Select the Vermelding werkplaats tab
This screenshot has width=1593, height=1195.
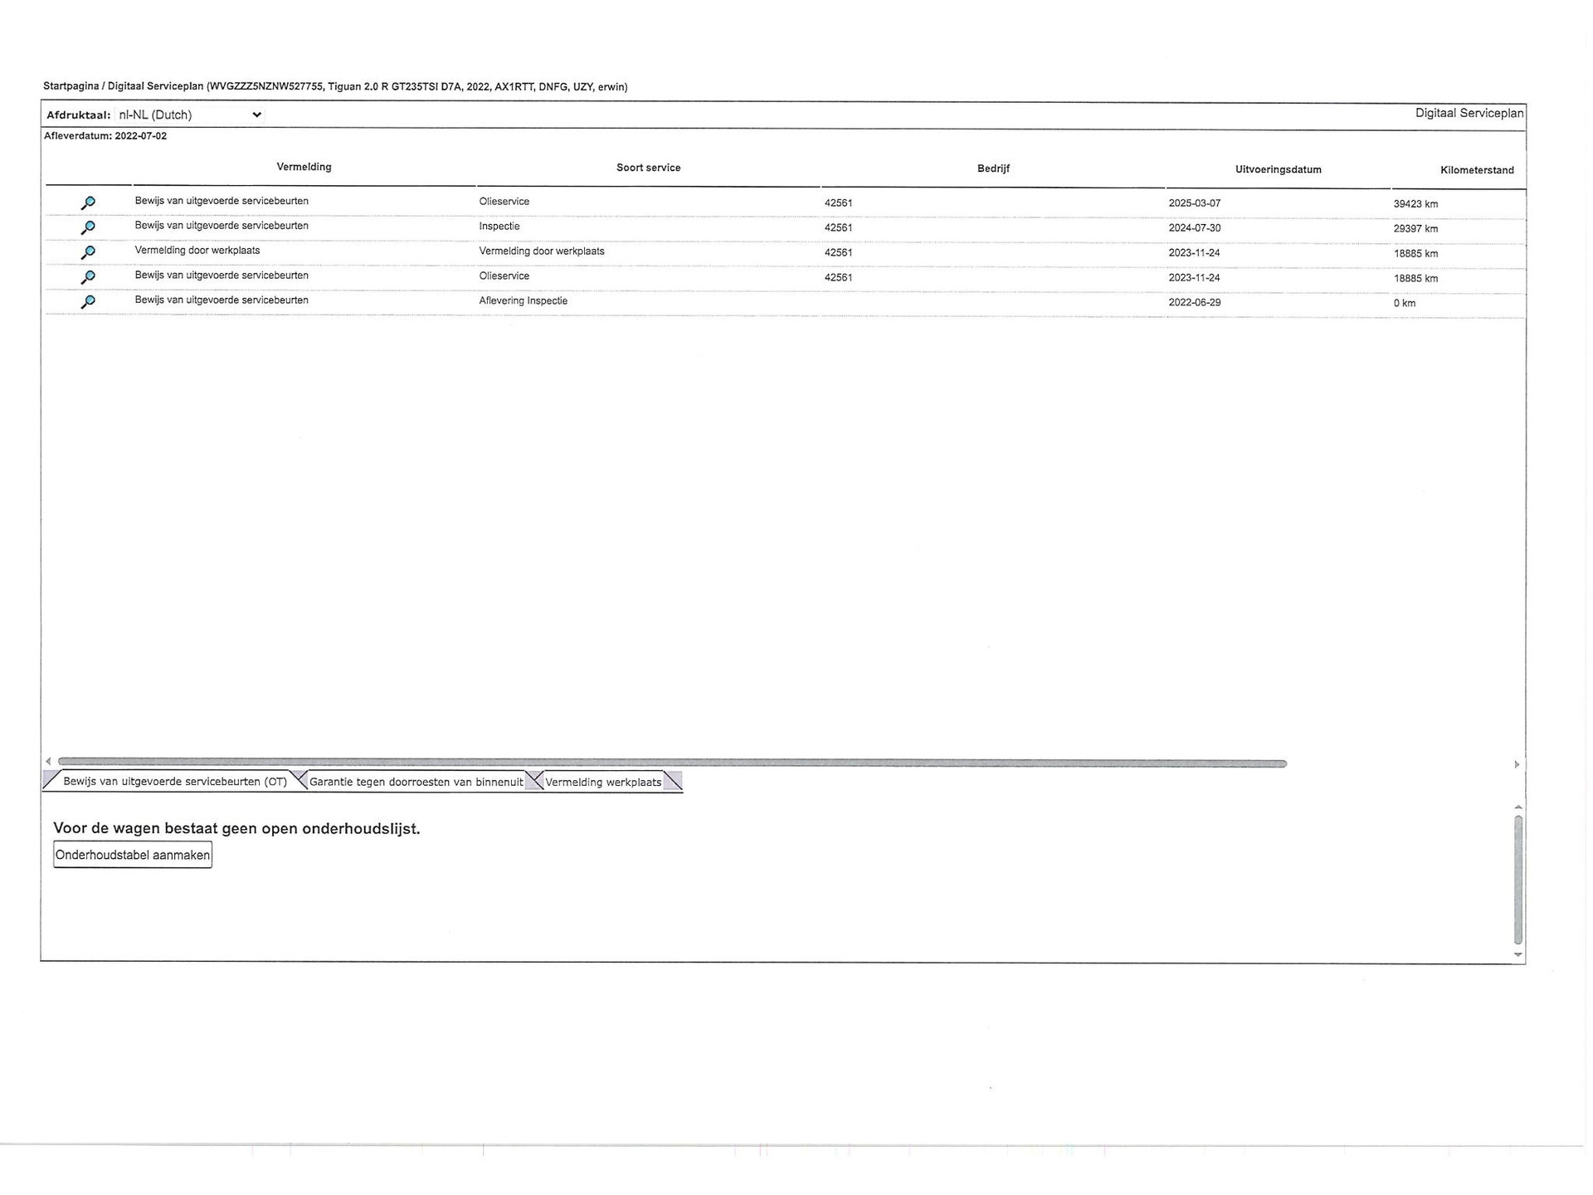[603, 782]
